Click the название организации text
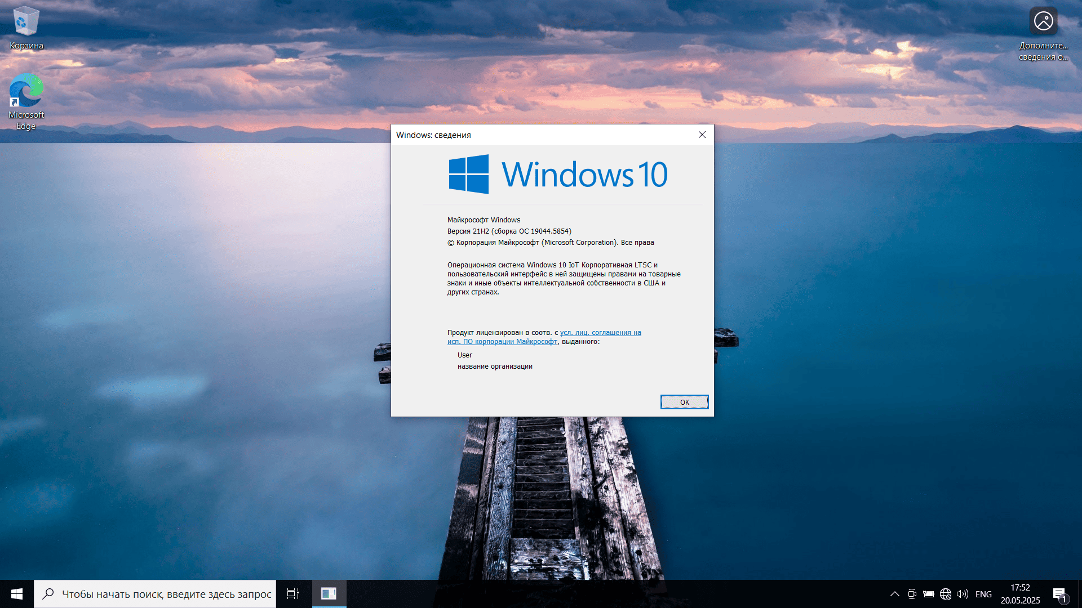The image size is (1082, 608). click(495, 366)
